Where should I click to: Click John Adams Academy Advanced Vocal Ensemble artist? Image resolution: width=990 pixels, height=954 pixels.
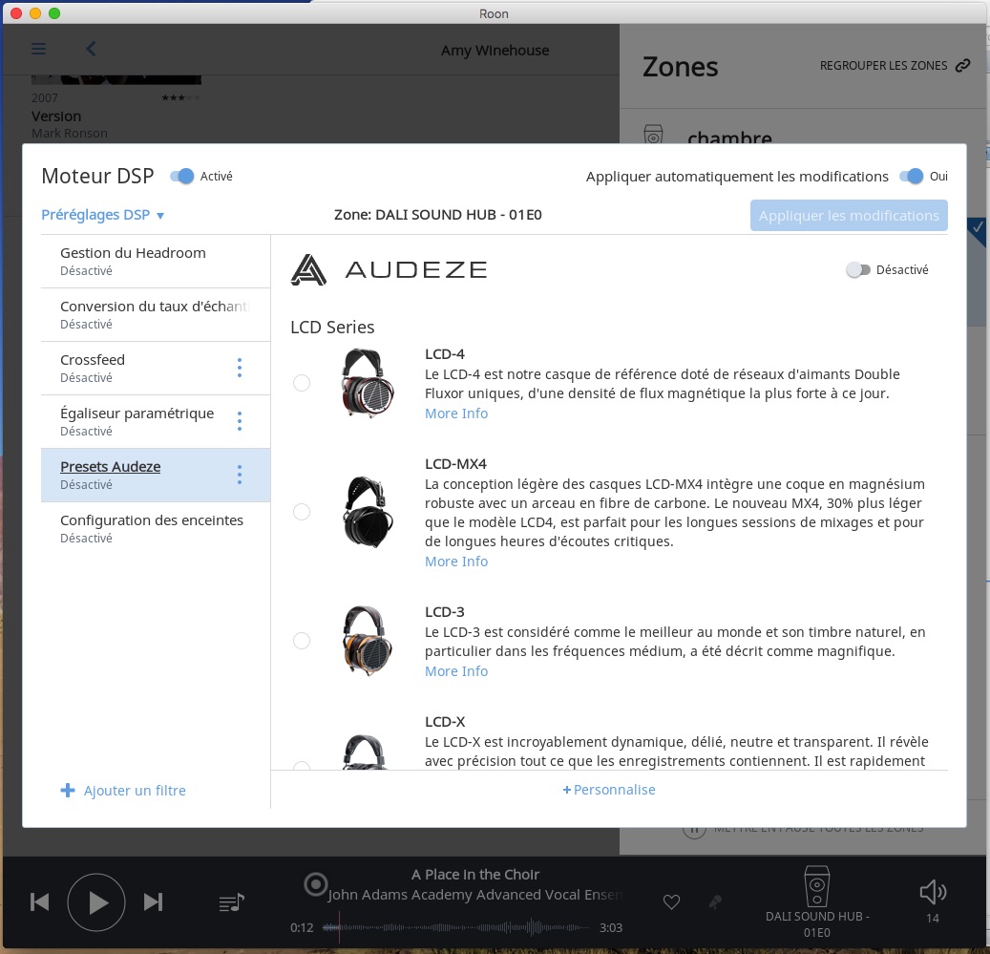tap(474, 895)
